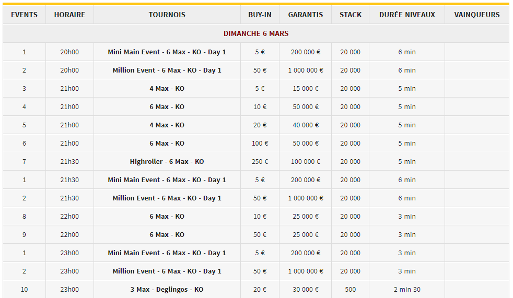
Task: Open the 21h30 Million Event tournament
Action: [x=167, y=198]
